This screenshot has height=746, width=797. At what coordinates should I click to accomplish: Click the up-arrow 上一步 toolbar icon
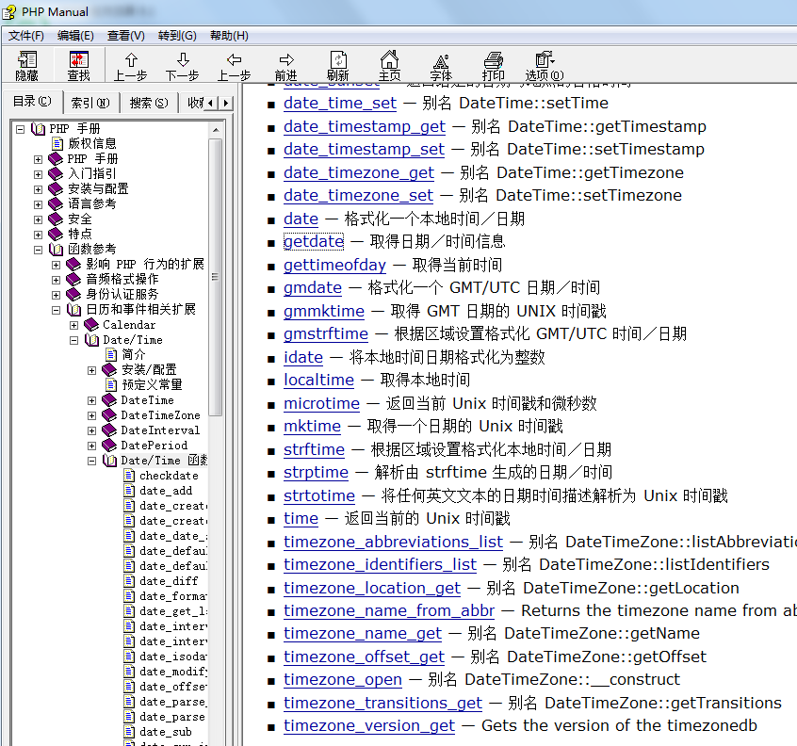131,65
